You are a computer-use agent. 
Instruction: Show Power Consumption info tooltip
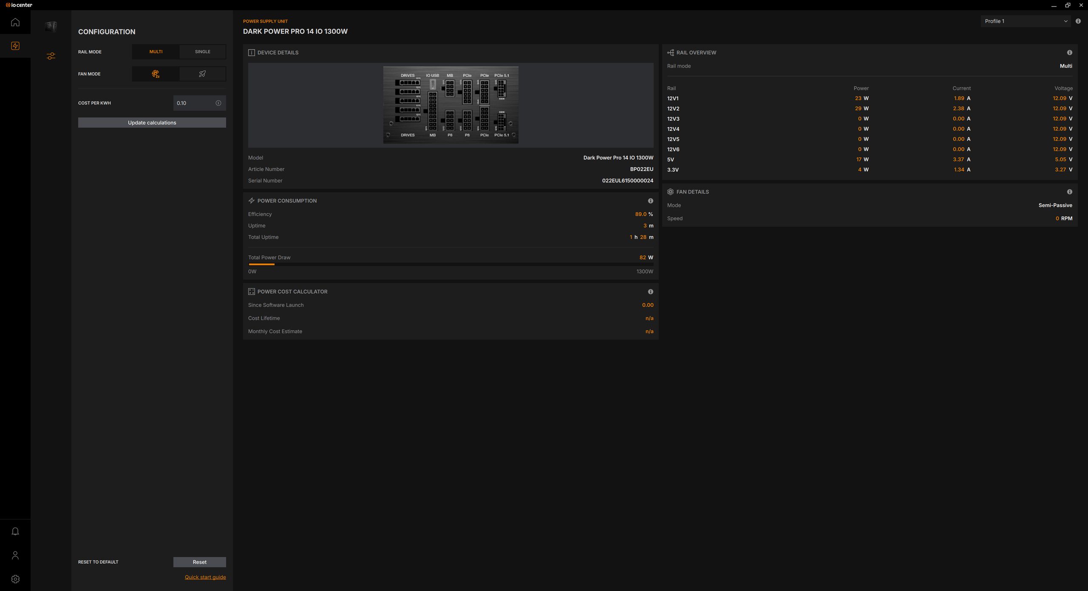point(651,201)
